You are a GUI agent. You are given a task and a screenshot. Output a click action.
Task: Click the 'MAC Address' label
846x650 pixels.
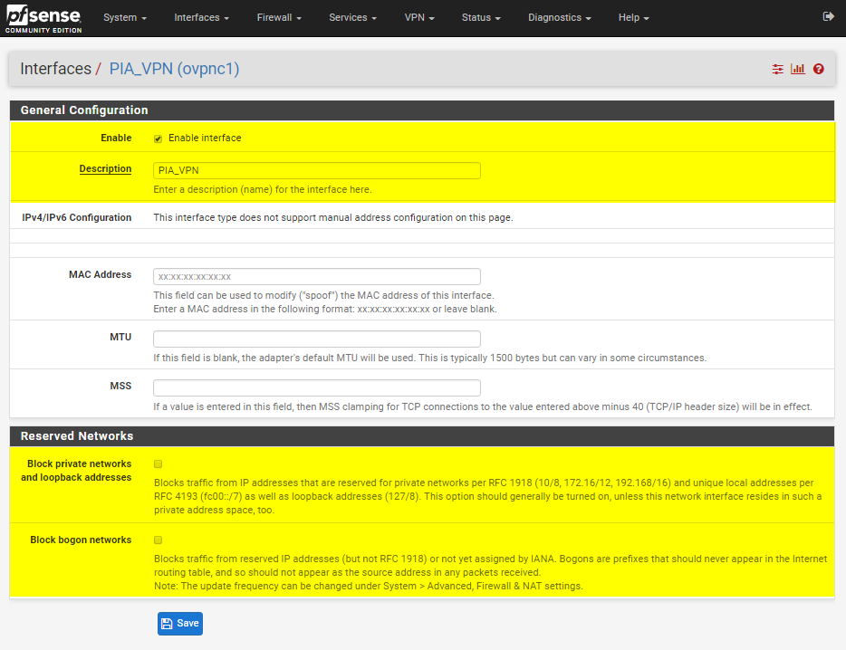click(x=100, y=274)
